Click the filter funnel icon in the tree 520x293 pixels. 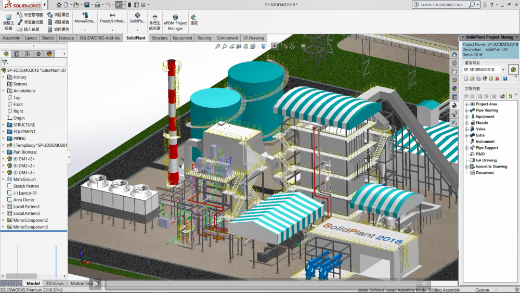(4, 62)
